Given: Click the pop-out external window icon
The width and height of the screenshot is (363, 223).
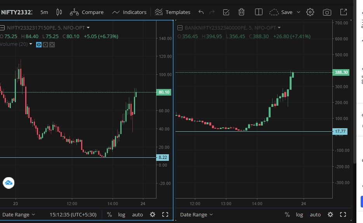Looking at the screenshot, I should coord(344,12).
